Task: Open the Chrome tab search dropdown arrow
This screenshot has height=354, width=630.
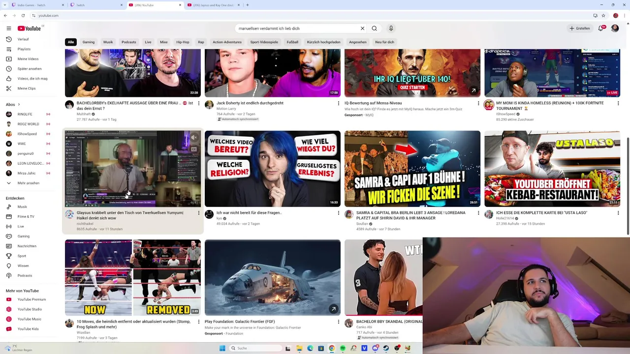Action: point(4,5)
